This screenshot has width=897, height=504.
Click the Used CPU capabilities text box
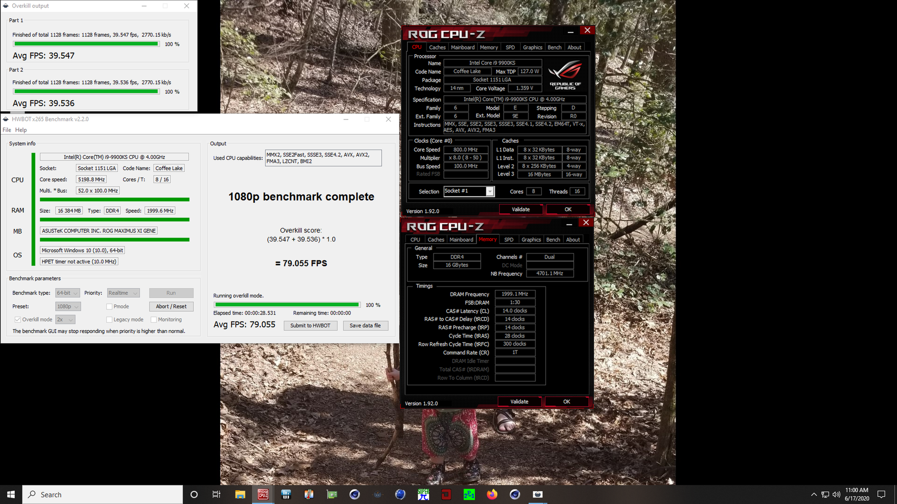coord(323,158)
